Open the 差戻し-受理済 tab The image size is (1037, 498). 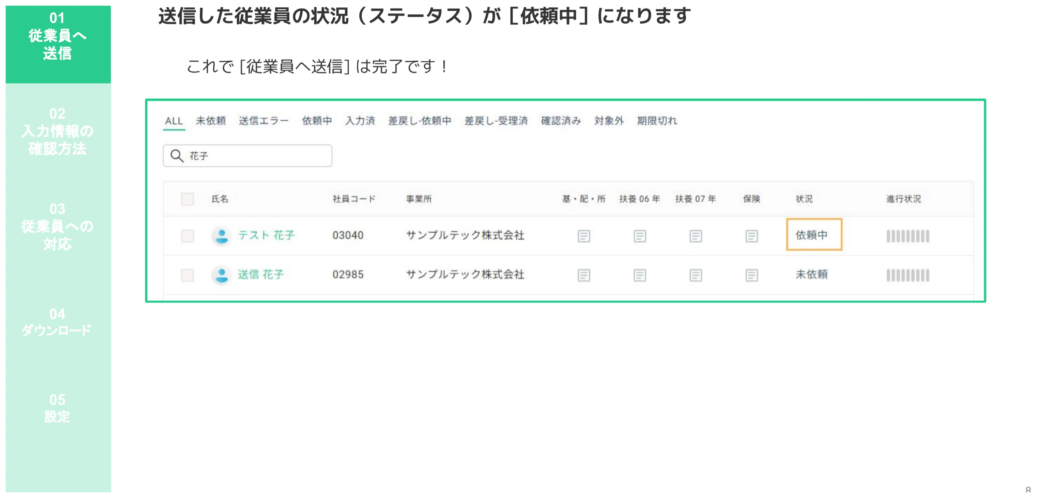(x=496, y=121)
